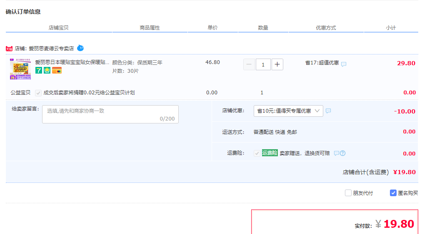This screenshot has height=234, width=427.
Task: Click the 确认订单信息 heading
Action: pos(23,12)
